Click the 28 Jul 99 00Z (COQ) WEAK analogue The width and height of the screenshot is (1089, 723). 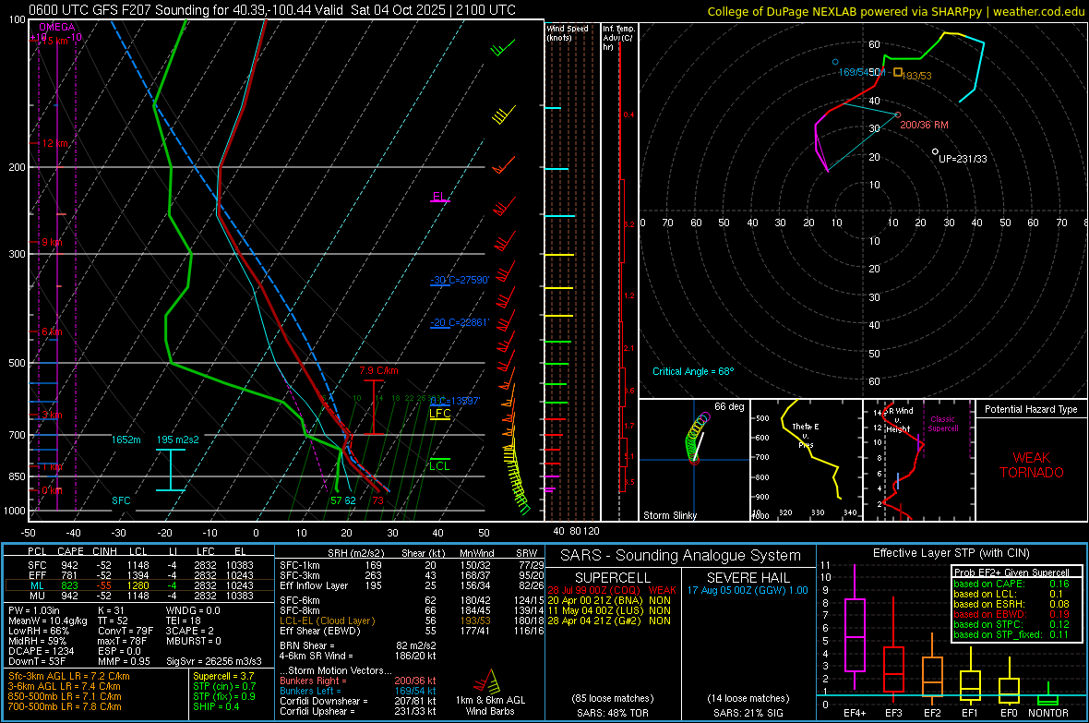(612, 590)
